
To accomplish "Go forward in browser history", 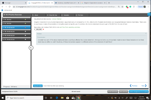I will click(6, 7).
